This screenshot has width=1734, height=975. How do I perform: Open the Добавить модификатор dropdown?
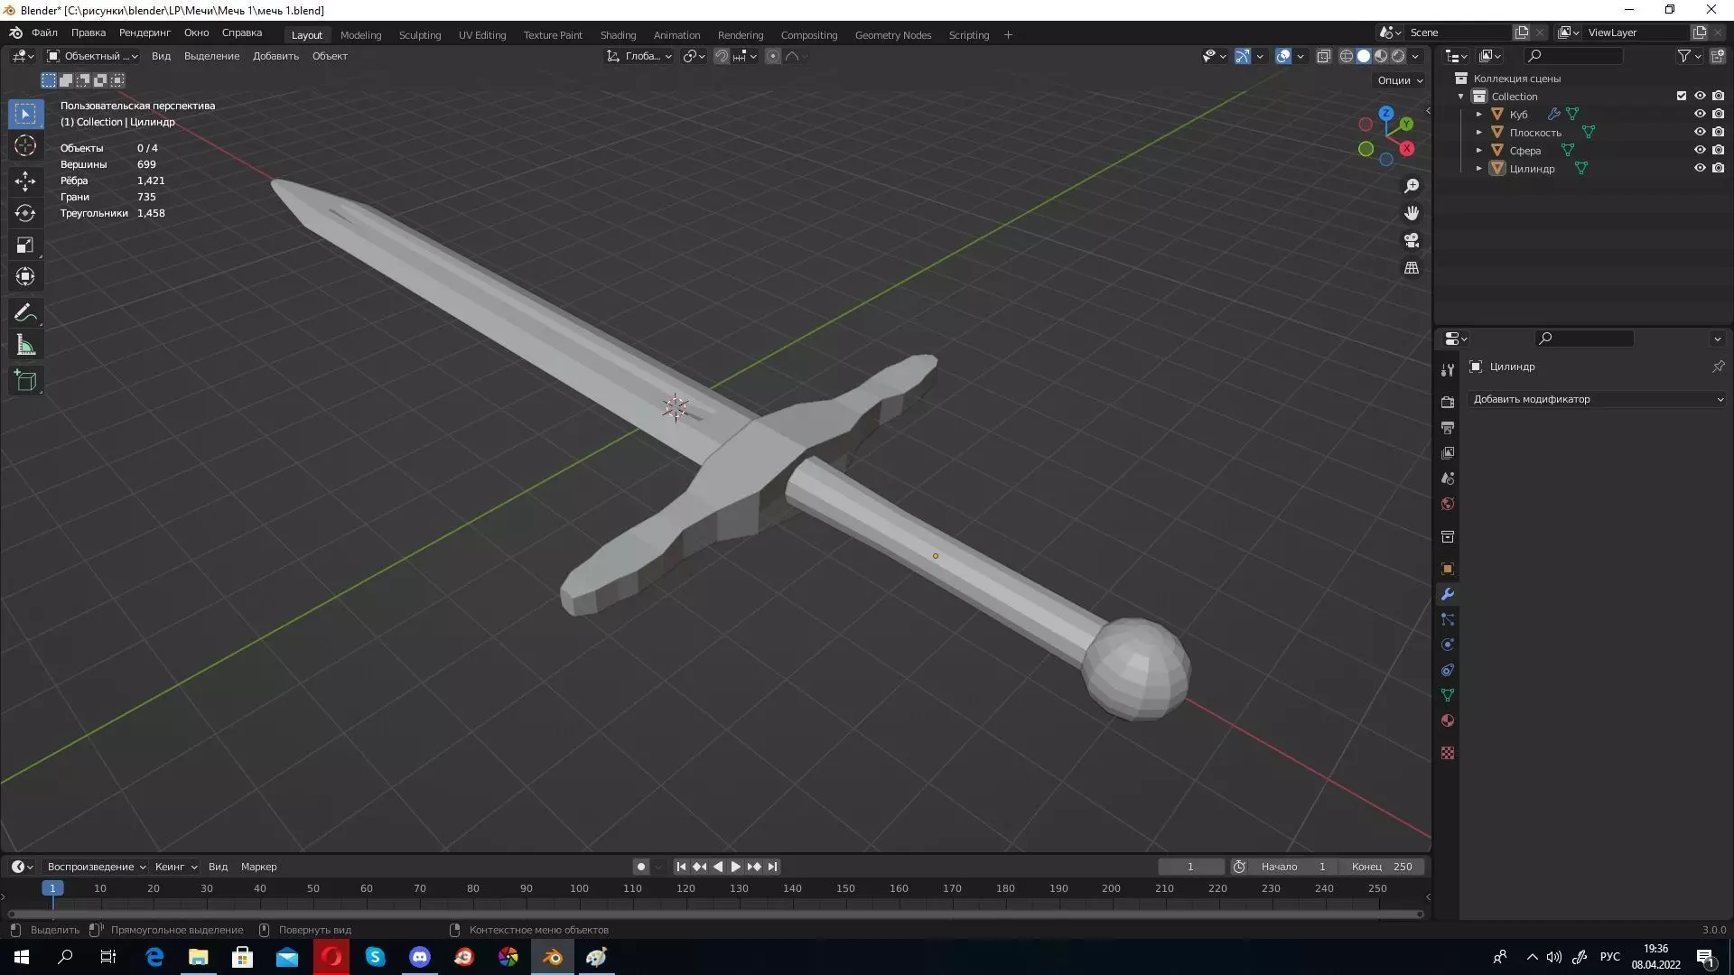point(1597,399)
